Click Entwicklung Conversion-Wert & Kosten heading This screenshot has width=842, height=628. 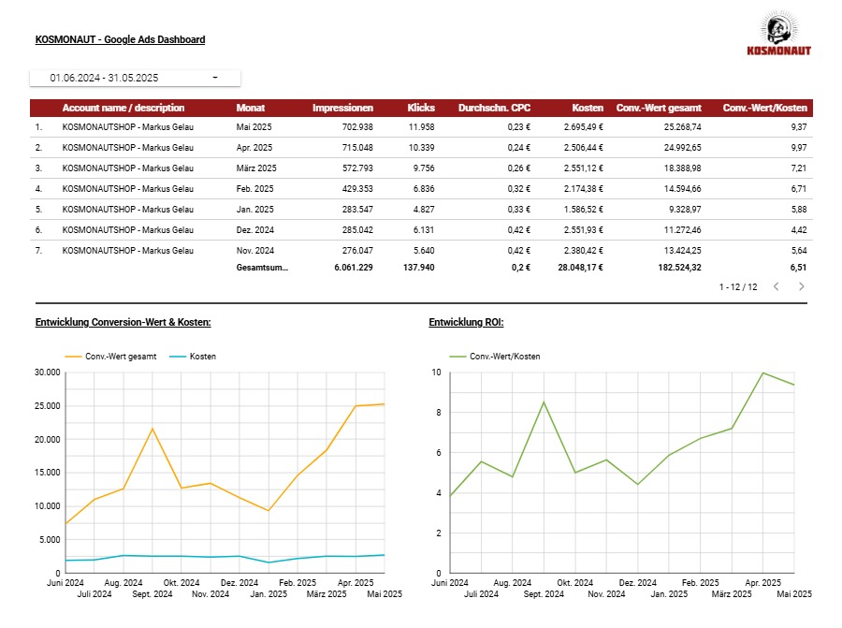(123, 322)
